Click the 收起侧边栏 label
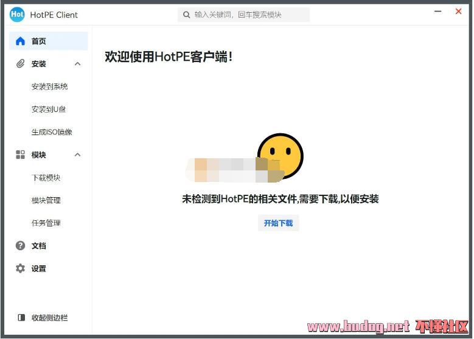The image size is (474, 339). click(x=49, y=318)
